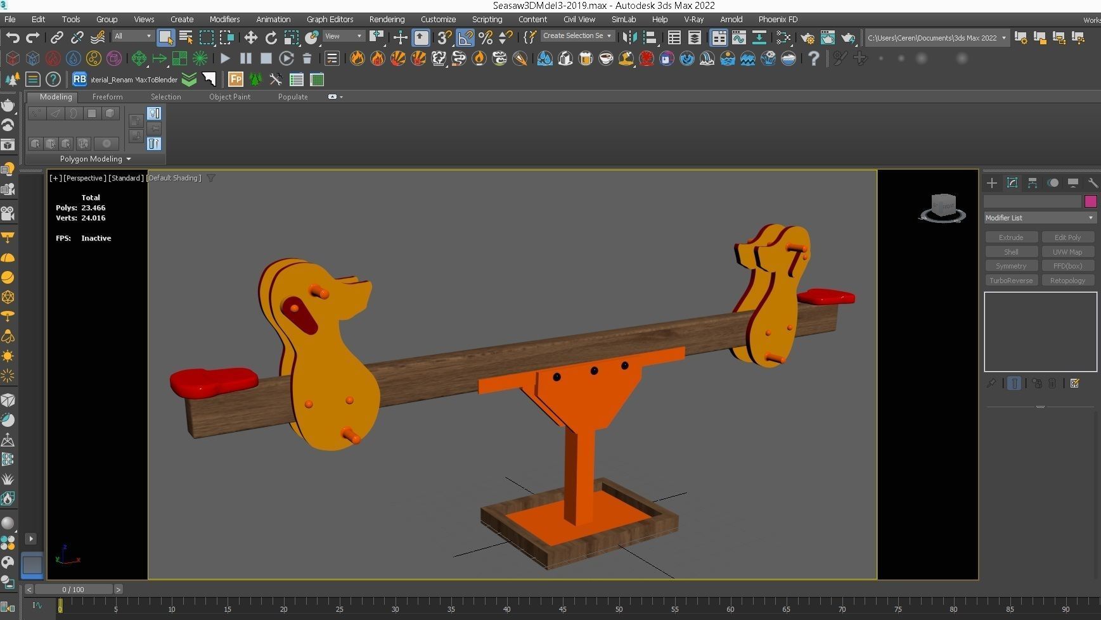Open the project path dropdown
Screen dimensions: 1101x620
936,38
